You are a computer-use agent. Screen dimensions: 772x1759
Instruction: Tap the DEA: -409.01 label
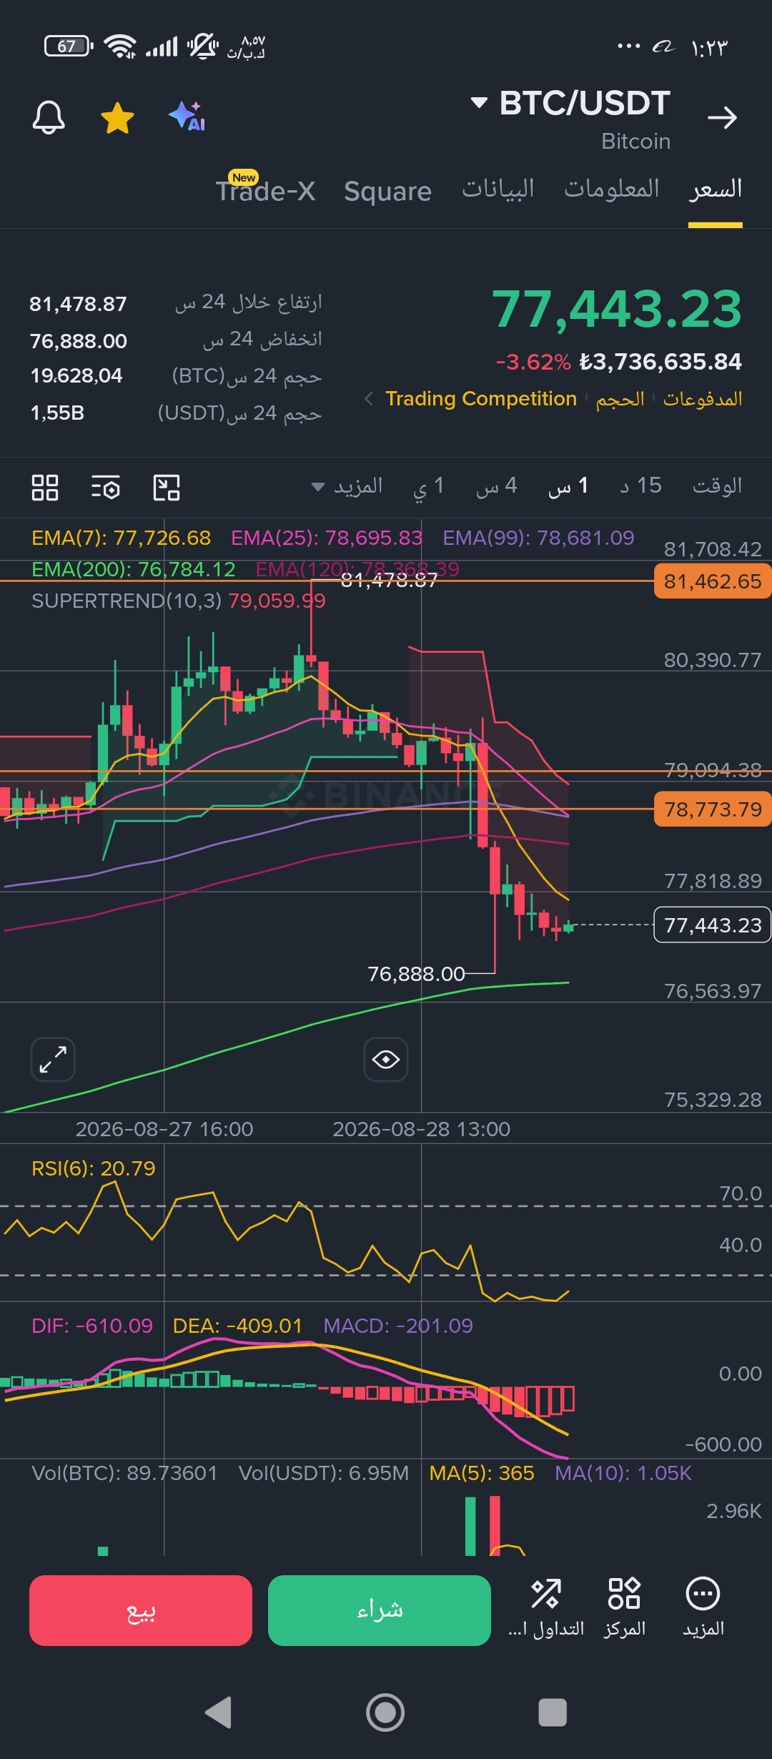238,1326
